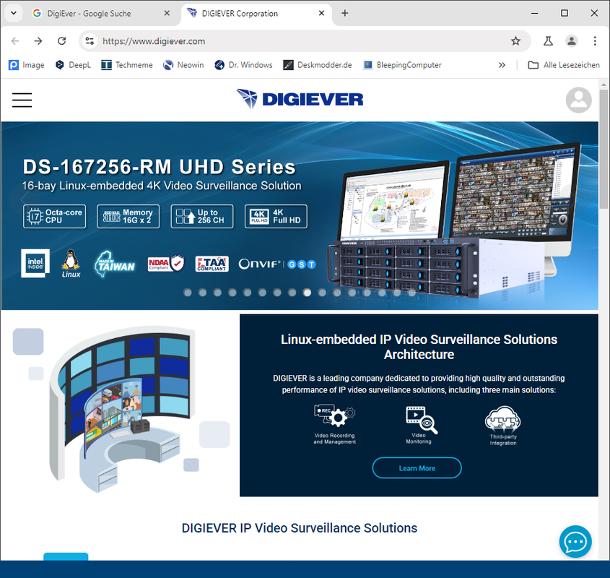
Task: Click the Video Recording and Management icon
Action: (334, 415)
